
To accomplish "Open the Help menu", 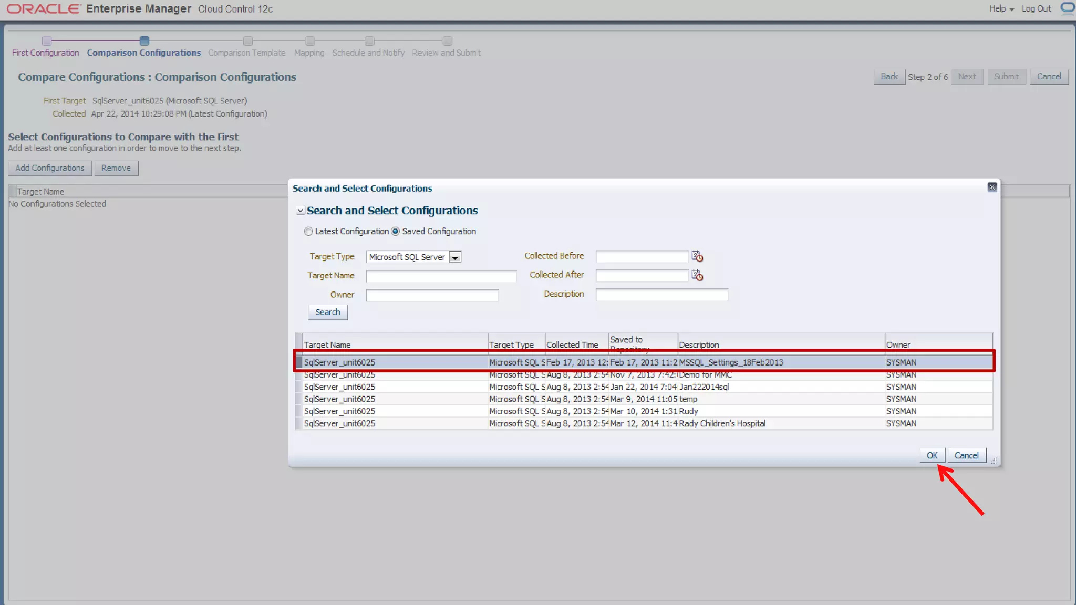I will tap(1001, 8).
